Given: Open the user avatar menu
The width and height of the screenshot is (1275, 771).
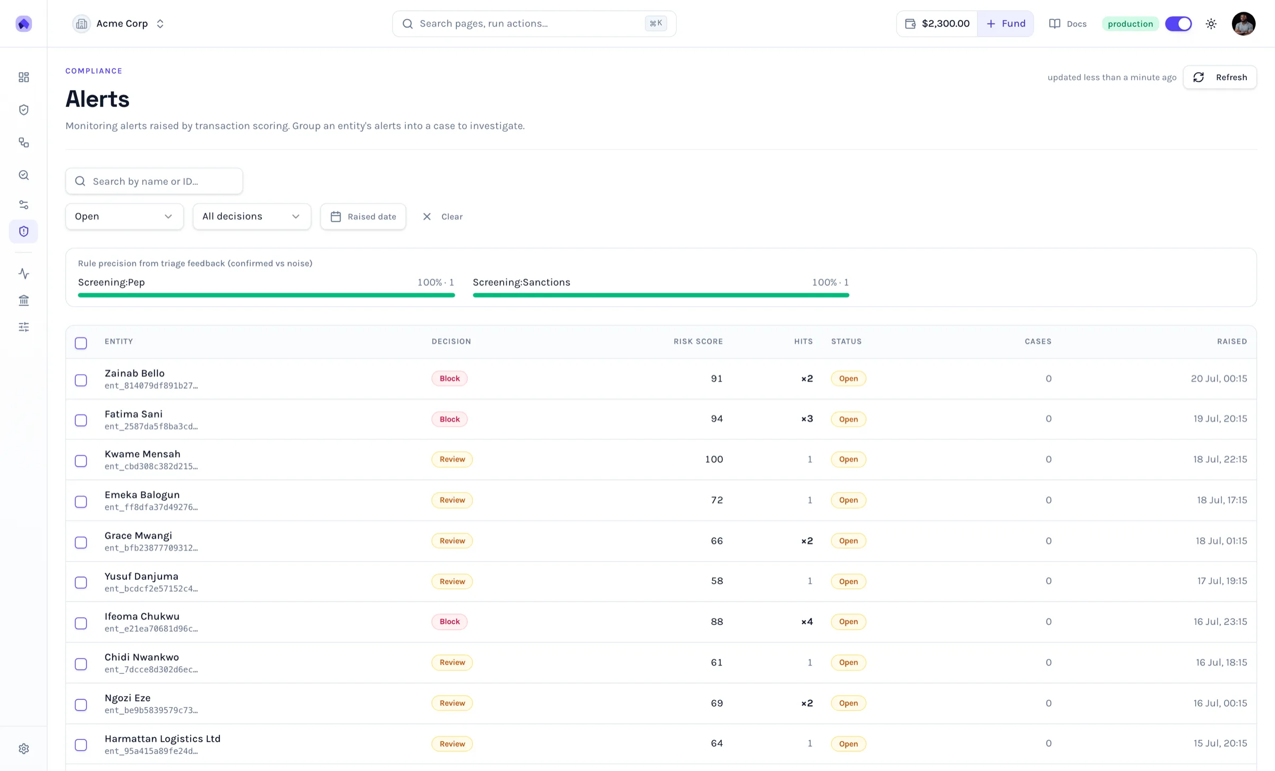Looking at the screenshot, I should pos(1243,23).
